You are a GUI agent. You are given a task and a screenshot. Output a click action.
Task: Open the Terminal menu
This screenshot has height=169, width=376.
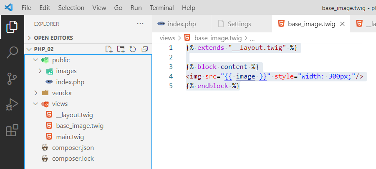click(162, 8)
